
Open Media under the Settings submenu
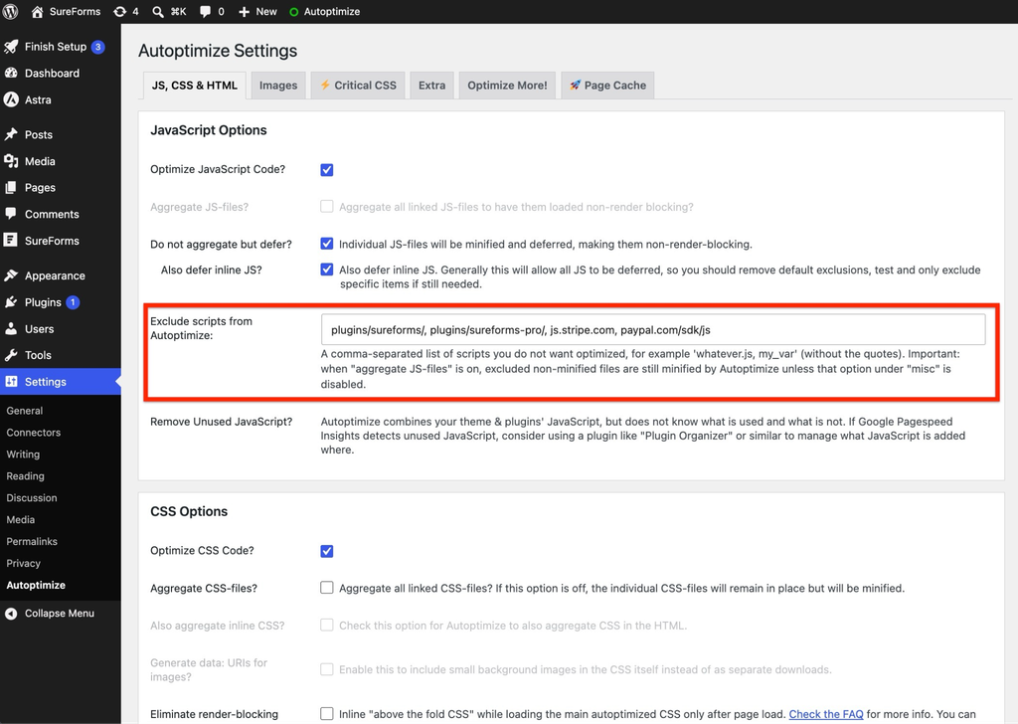click(21, 519)
